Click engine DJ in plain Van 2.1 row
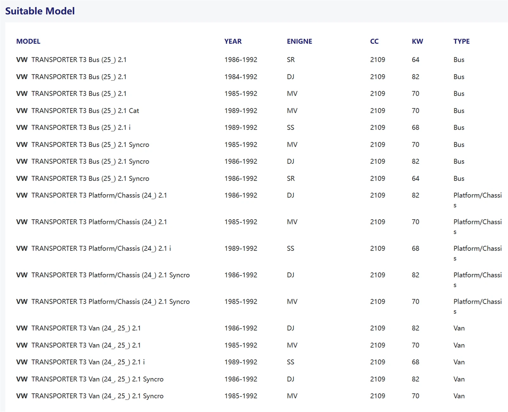Image resolution: width=508 pixels, height=412 pixels. pos(291,328)
